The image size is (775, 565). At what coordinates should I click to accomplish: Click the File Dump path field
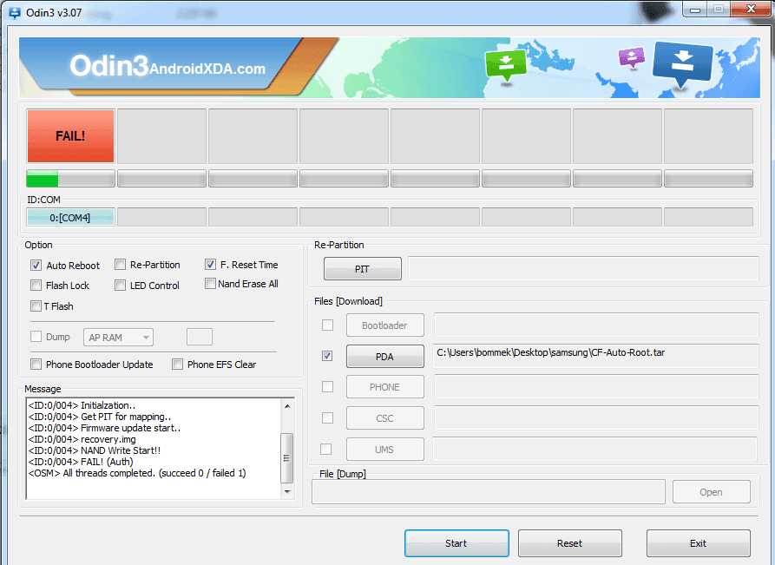tap(489, 492)
